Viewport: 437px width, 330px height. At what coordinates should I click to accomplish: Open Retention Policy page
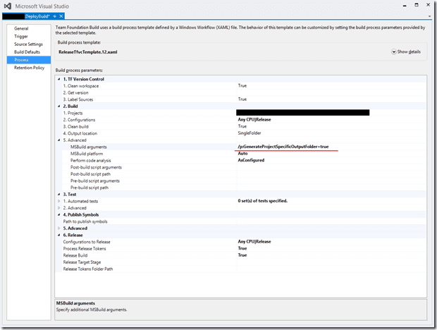point(30,68)
